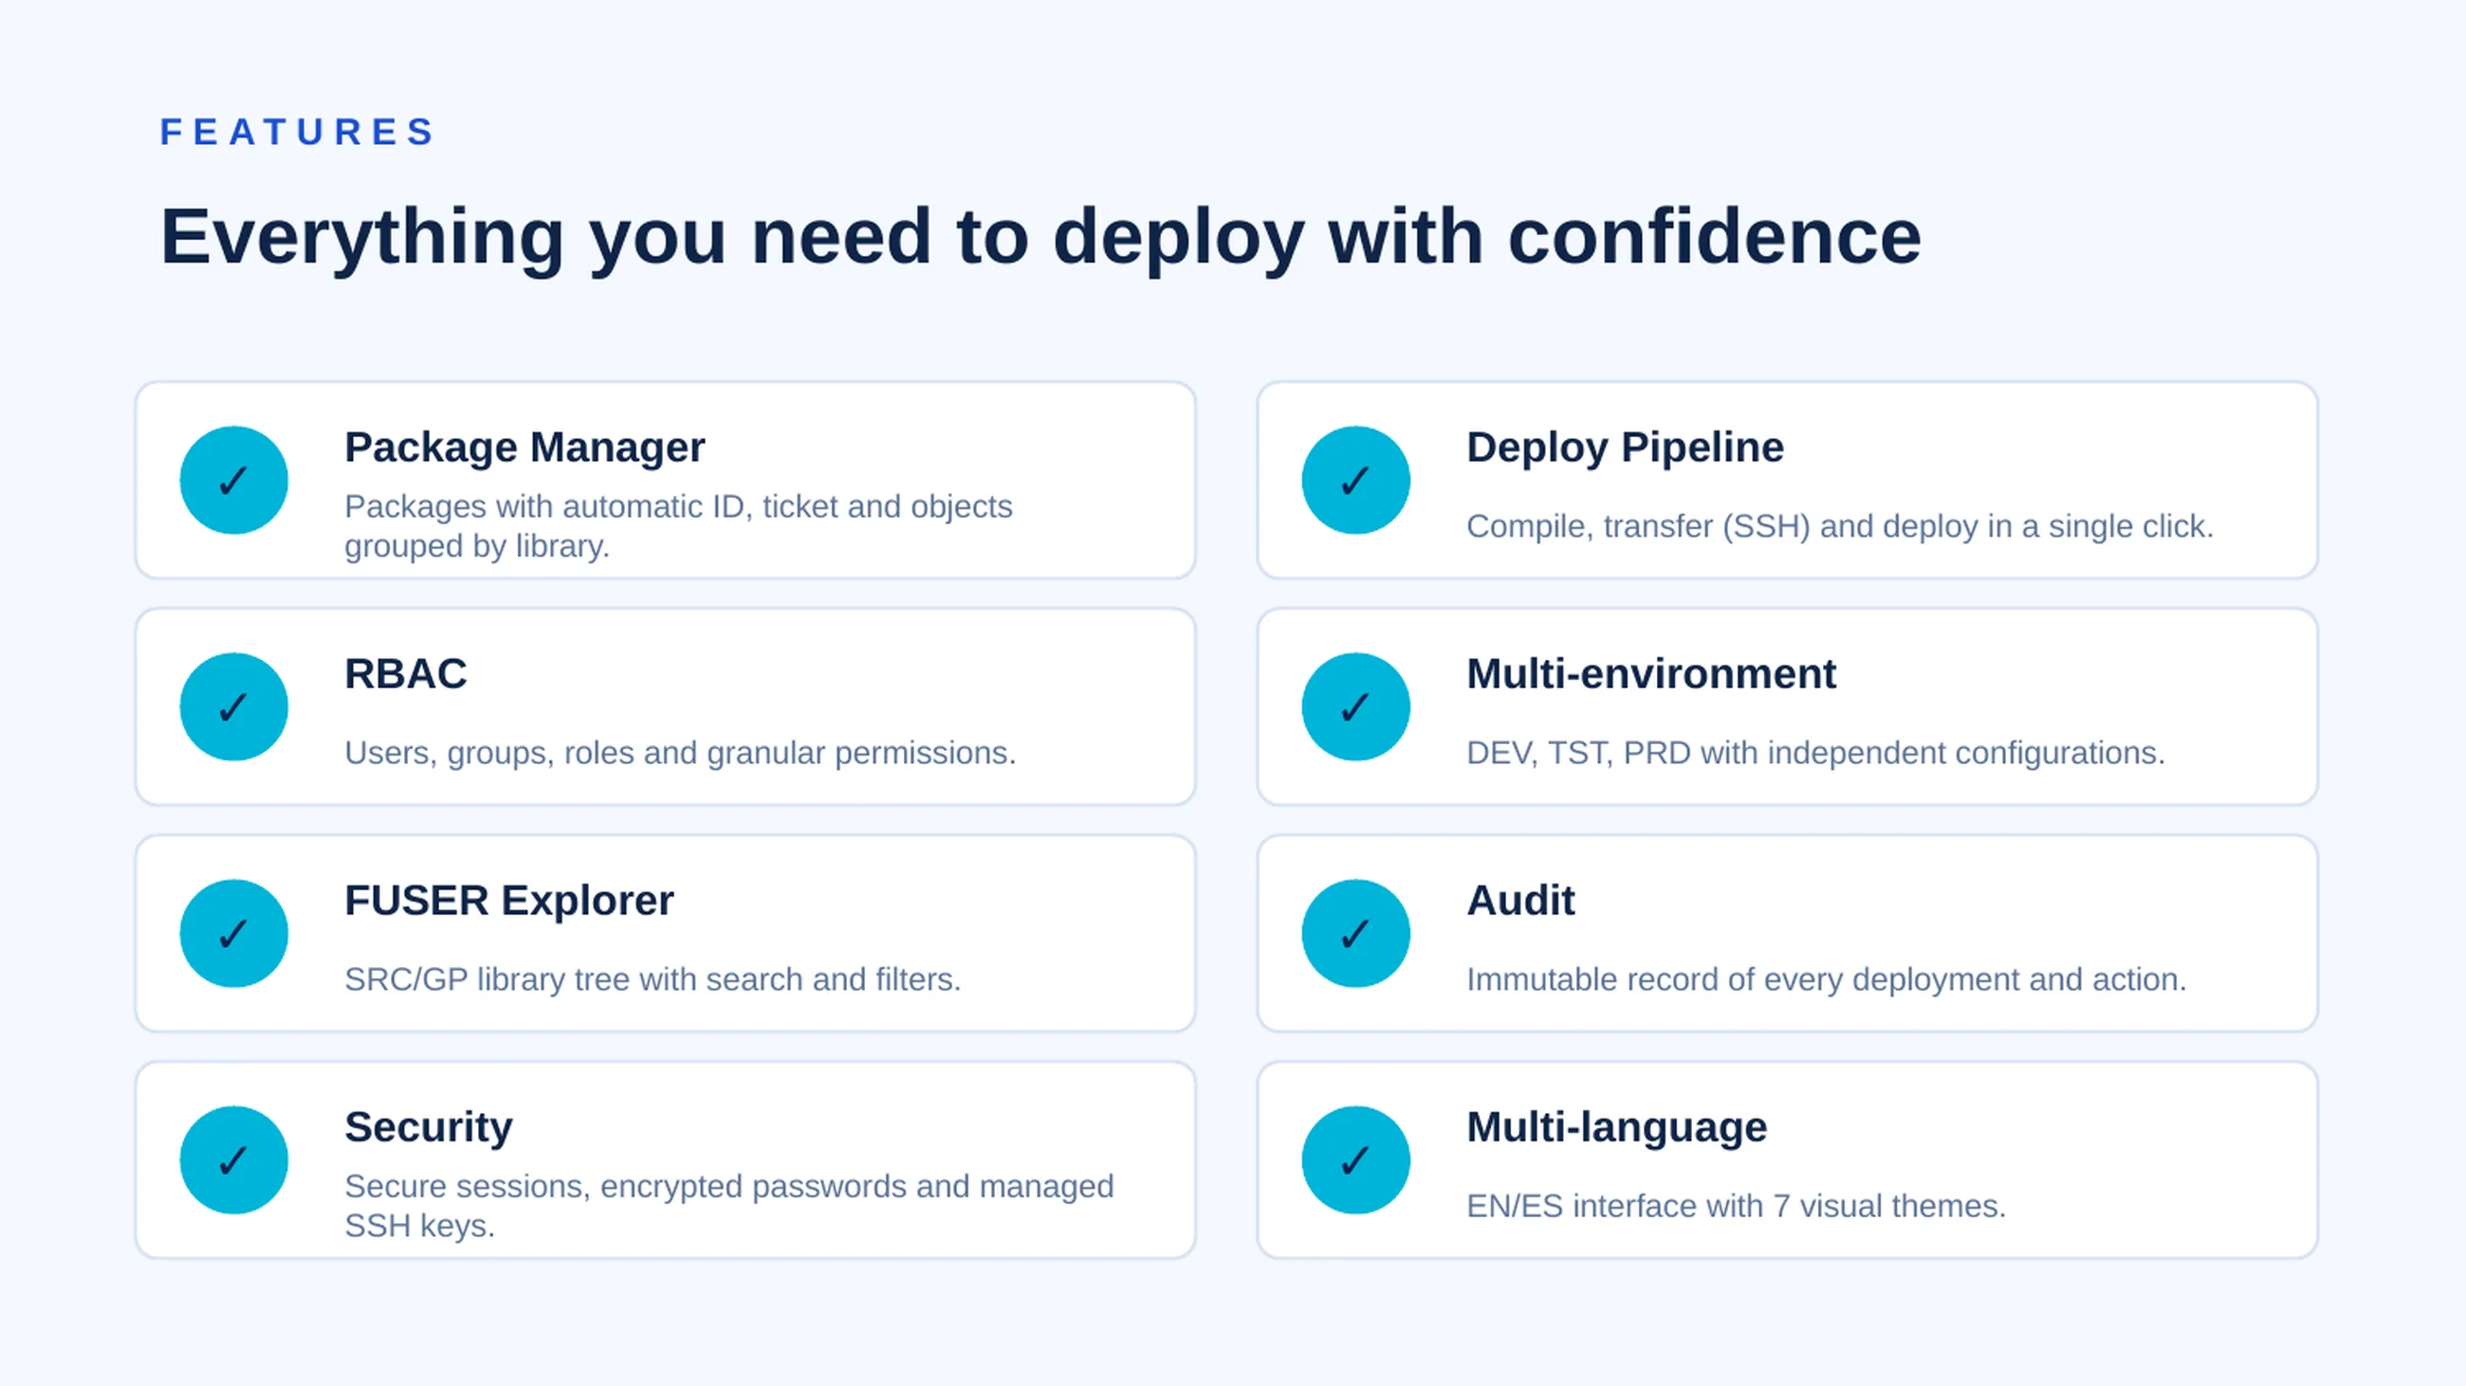Click the RBAC heading
Screen dimensions: 2466x1386
[406, 674]
